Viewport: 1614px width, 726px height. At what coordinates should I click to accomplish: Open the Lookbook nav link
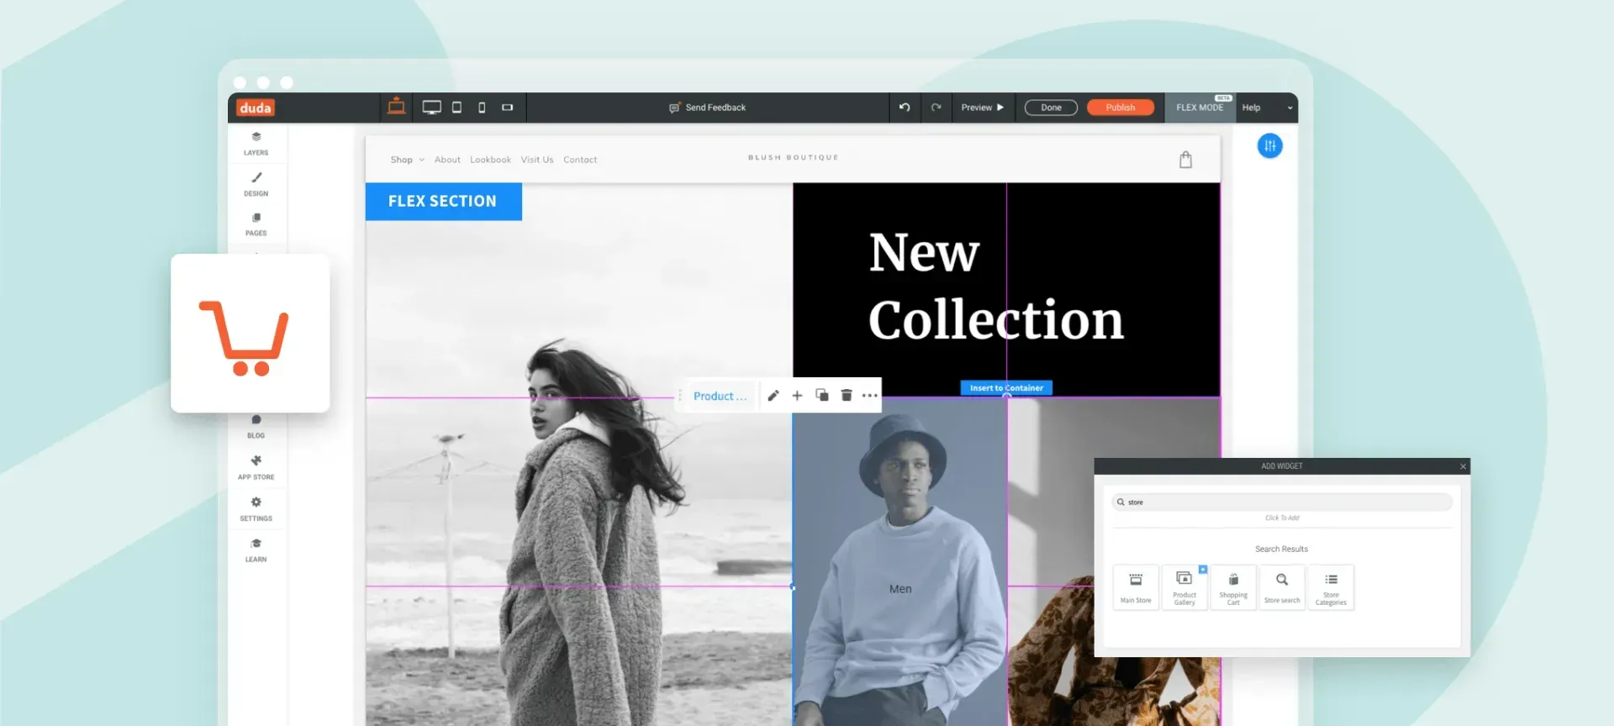pyautogui.click(x=490, y=160)
